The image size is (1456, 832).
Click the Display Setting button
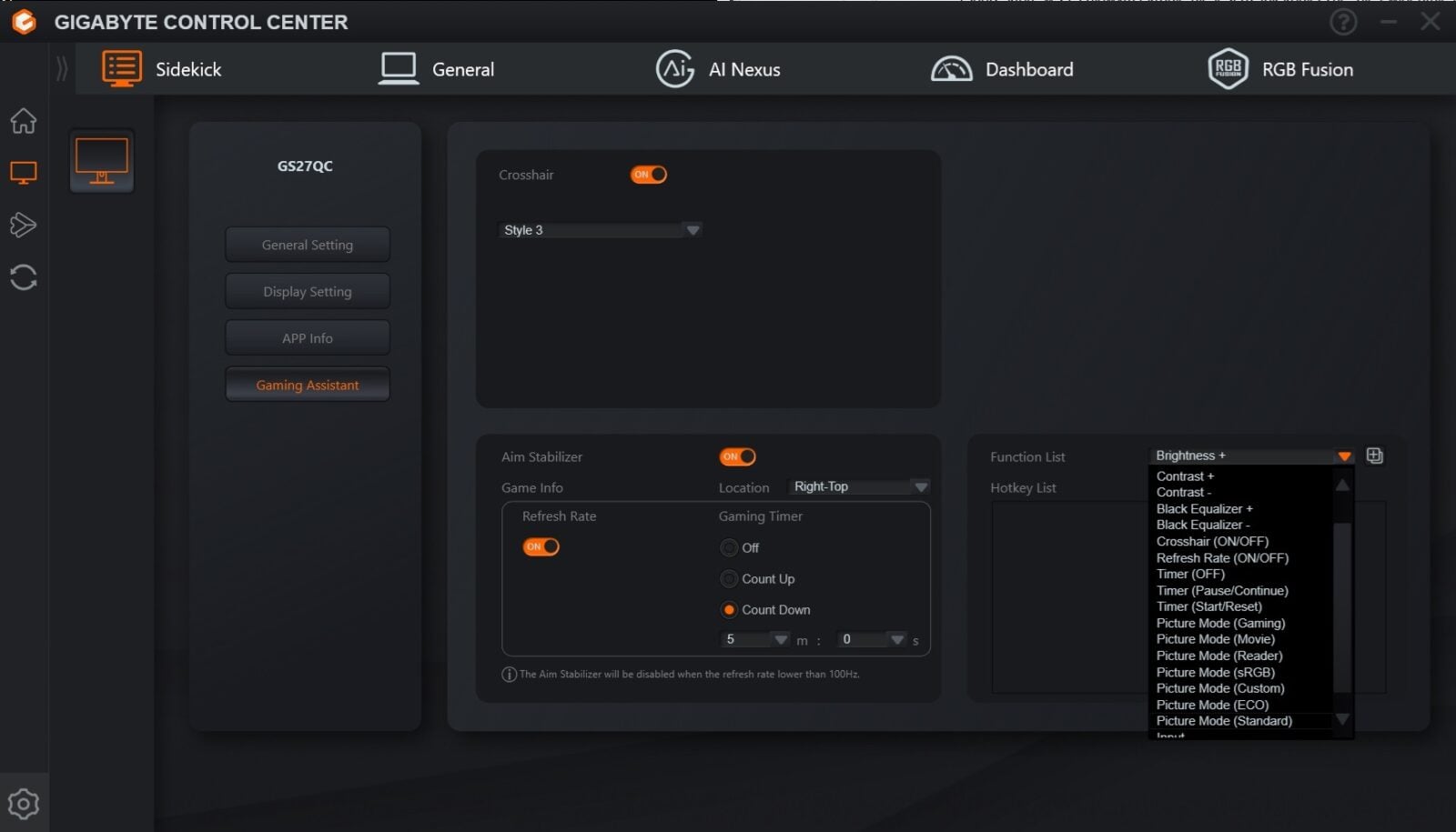point(308,292)
